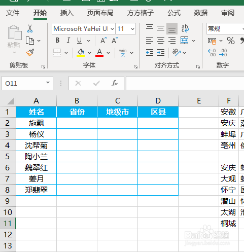Click the accounting number format icon
Viewport: 244px width, 252px height.
coord(212,41)
